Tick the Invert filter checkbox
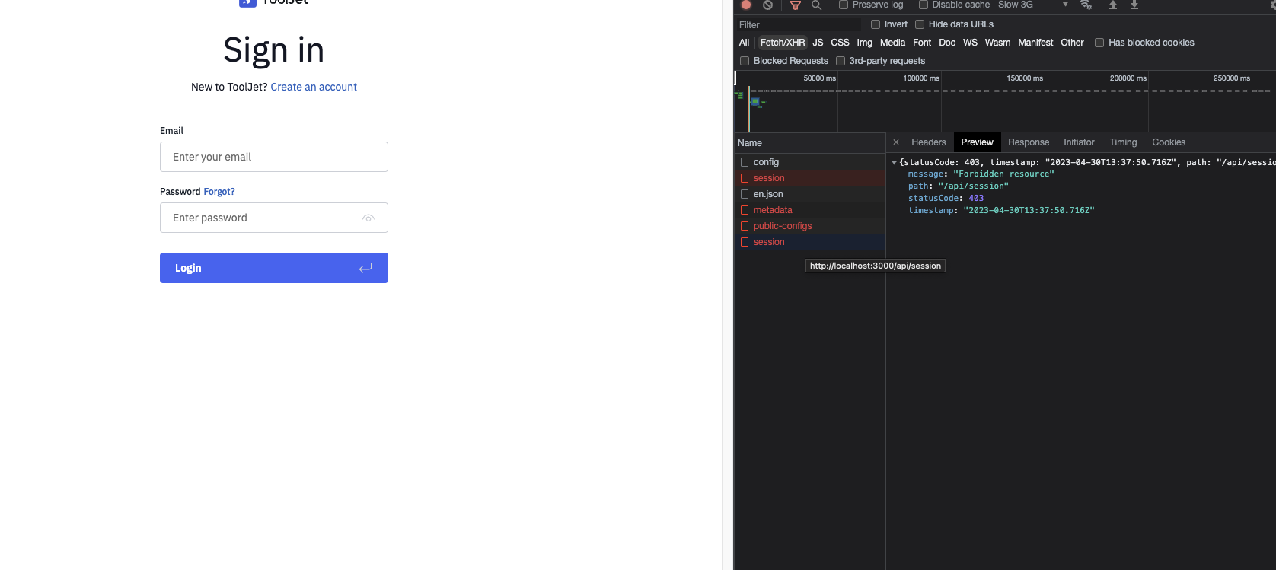The height and width of the screenshot is (570, 1276). point(876,24)
